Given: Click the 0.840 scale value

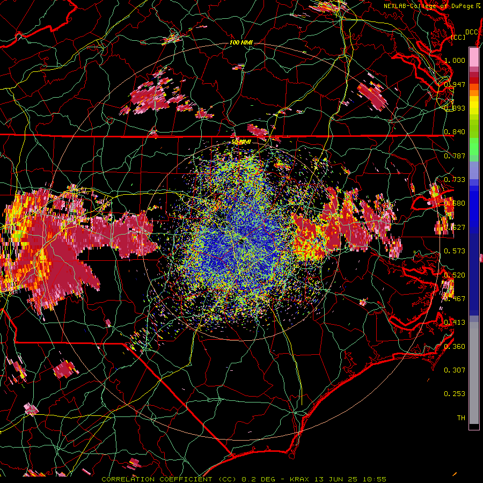Looking at the screenshot, I should pos(455,132).
